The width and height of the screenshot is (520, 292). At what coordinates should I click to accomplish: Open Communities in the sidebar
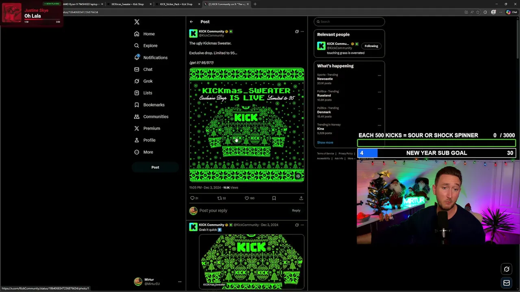(x=151, y=116)
